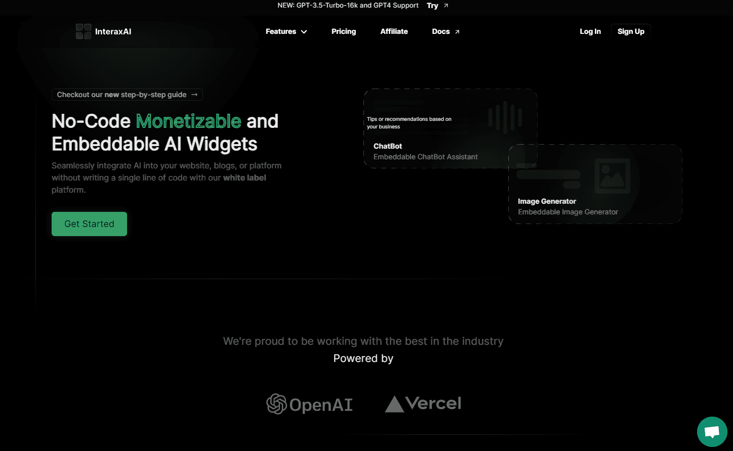
Task: Open the chat support bubble
Action: [712, 432]
